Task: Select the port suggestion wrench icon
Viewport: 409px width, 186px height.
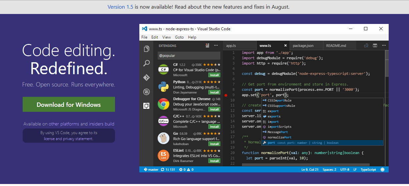Action: click(x=264, y=143)
